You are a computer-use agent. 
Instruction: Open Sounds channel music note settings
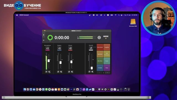click(x=91, y=48)
